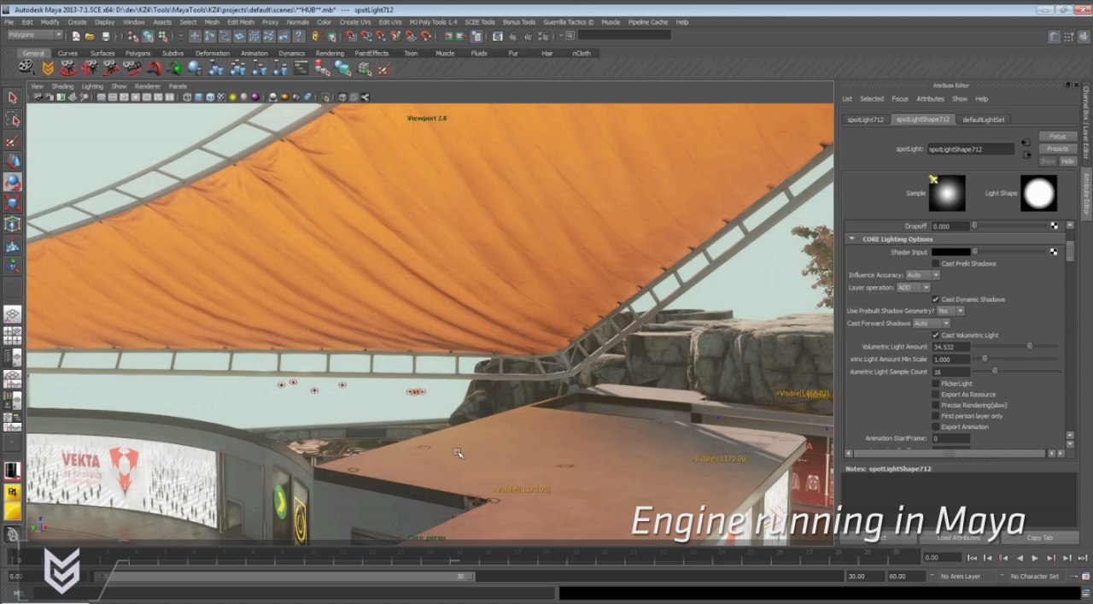This screenshot has height=604, width=1093.
Task: Click the Hide button
Action: coord(1067,161)
